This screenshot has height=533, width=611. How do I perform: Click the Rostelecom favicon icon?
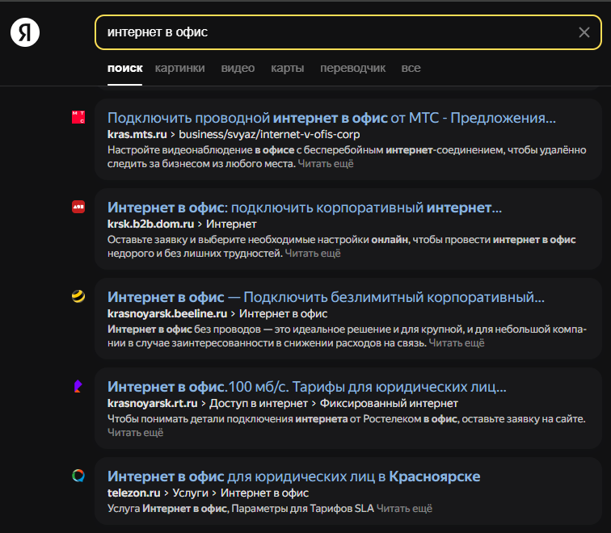click(78, 386)
